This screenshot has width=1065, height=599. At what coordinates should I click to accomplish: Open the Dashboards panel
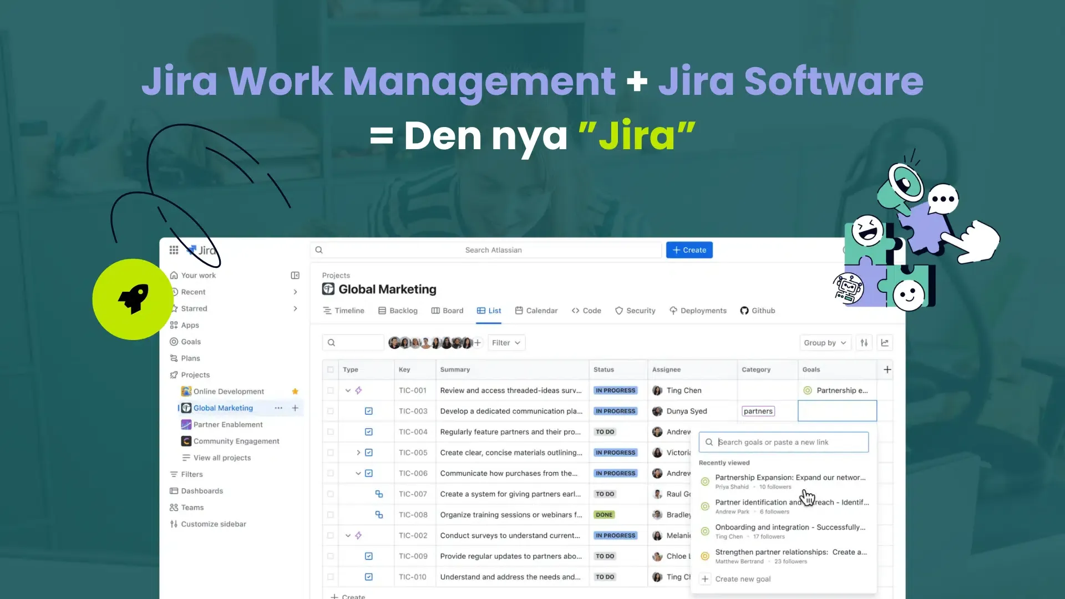(x=201, y=491)
